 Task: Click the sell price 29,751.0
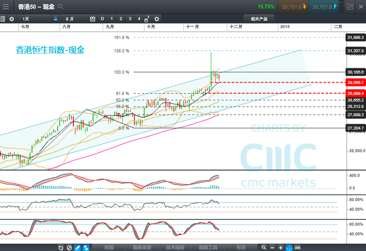[293, 7]
